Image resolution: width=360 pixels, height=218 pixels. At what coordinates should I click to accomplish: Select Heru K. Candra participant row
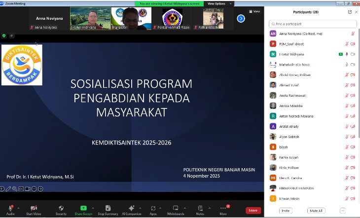point(313,178)
